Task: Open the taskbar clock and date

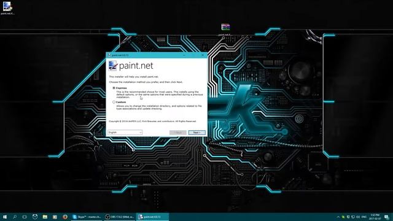Action: coord(375,217)
